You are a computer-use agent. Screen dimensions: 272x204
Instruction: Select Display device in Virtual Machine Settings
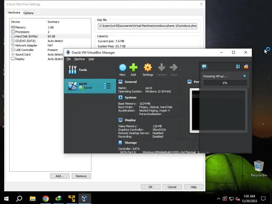pyautogui.click(x=37, y=59)
